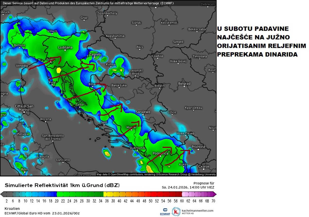
Task: Click the right arrow tip of the dBZ scale
Action: pyautogui.click(x=215, y=194)
